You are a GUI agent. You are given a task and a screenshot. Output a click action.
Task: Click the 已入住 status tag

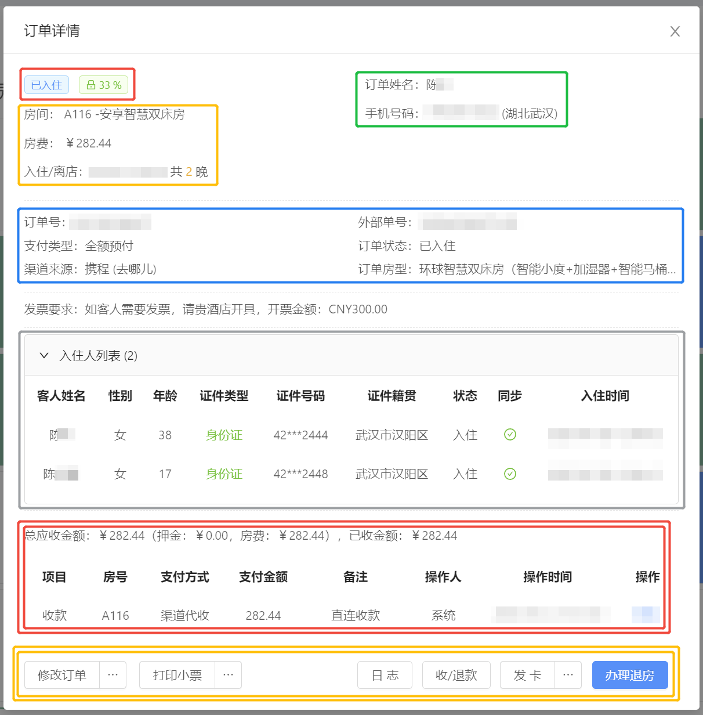pyautogui.click(x=46, y=85)
